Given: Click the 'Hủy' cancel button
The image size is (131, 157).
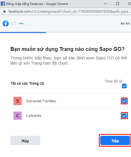Looking at the screenshot, I should [25, 140].
